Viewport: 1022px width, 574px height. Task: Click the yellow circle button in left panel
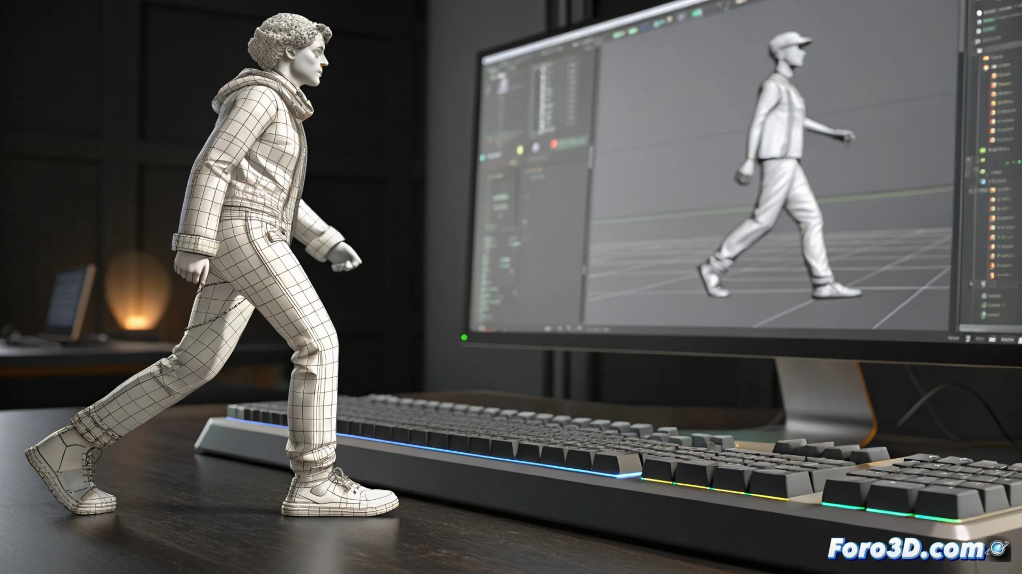pyautogui.click(x=520, y=149)
